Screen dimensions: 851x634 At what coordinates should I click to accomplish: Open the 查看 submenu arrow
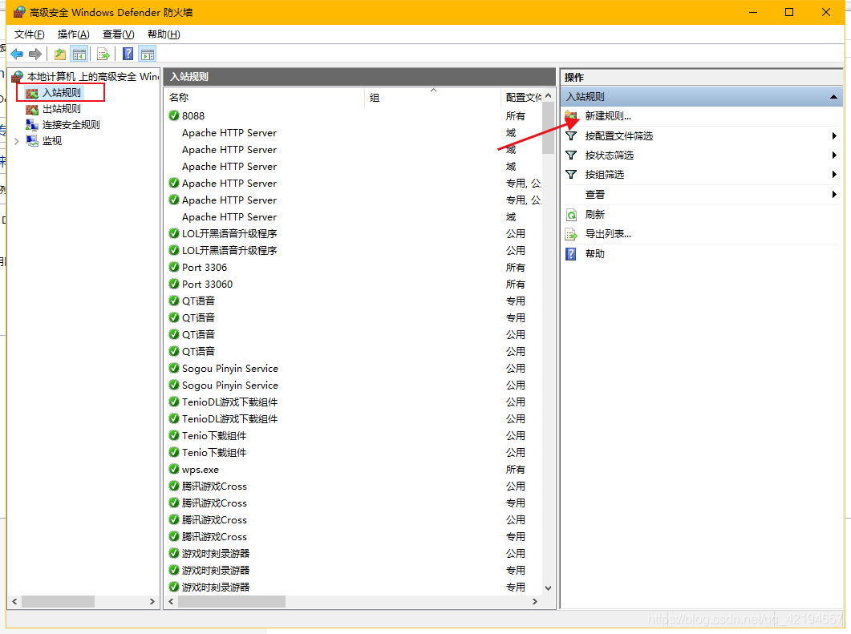point(834,194)
